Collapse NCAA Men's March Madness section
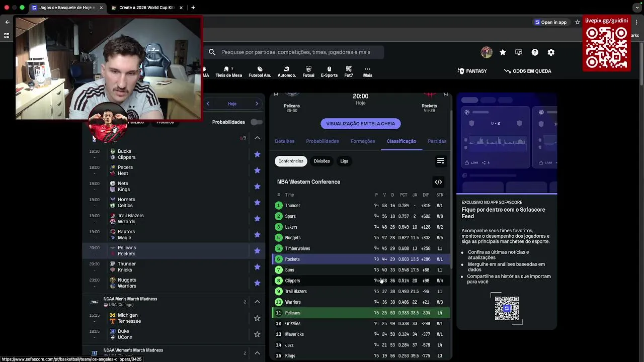The width and height of the screenshot is (644, 362). [257, 302]
